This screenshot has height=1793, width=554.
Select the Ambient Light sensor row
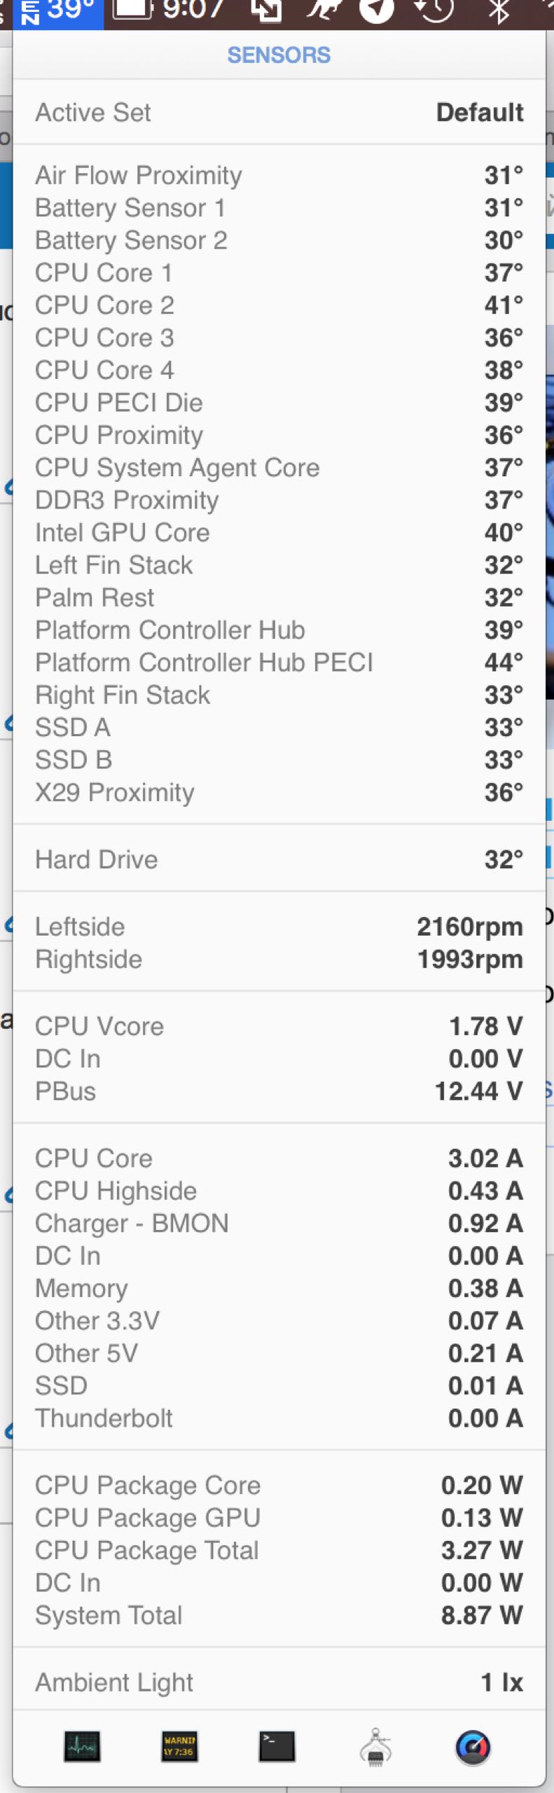point(279,1682)
